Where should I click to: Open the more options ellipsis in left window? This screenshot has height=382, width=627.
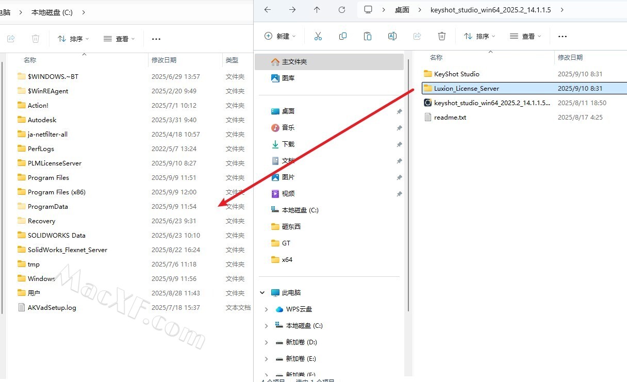coord(156,39)
